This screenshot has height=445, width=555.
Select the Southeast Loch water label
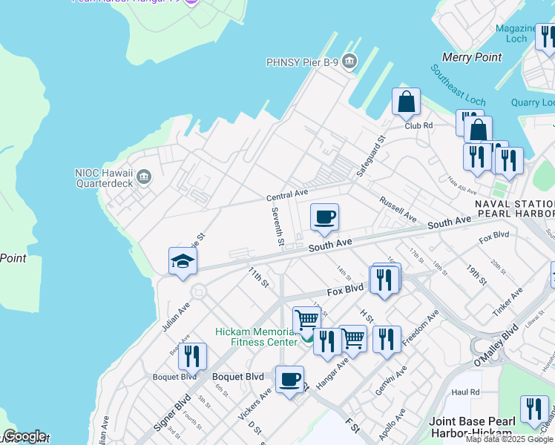[458, 86]
